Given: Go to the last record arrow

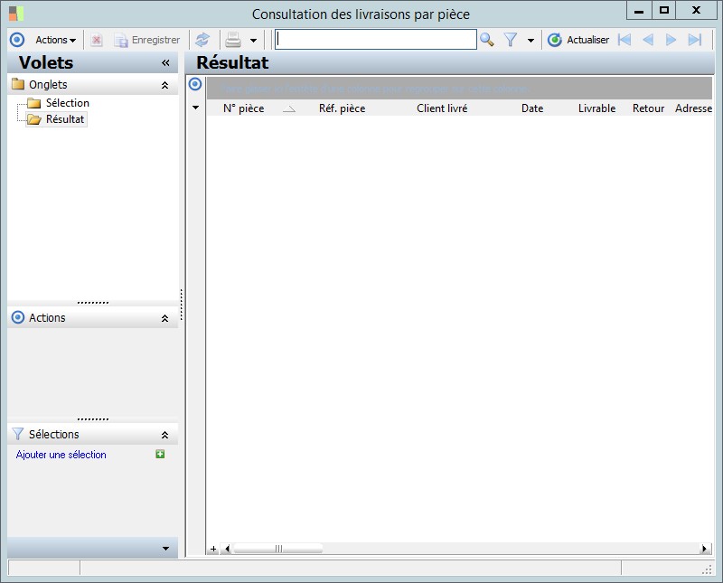Looking at the screenshot, I should [694, 40].
